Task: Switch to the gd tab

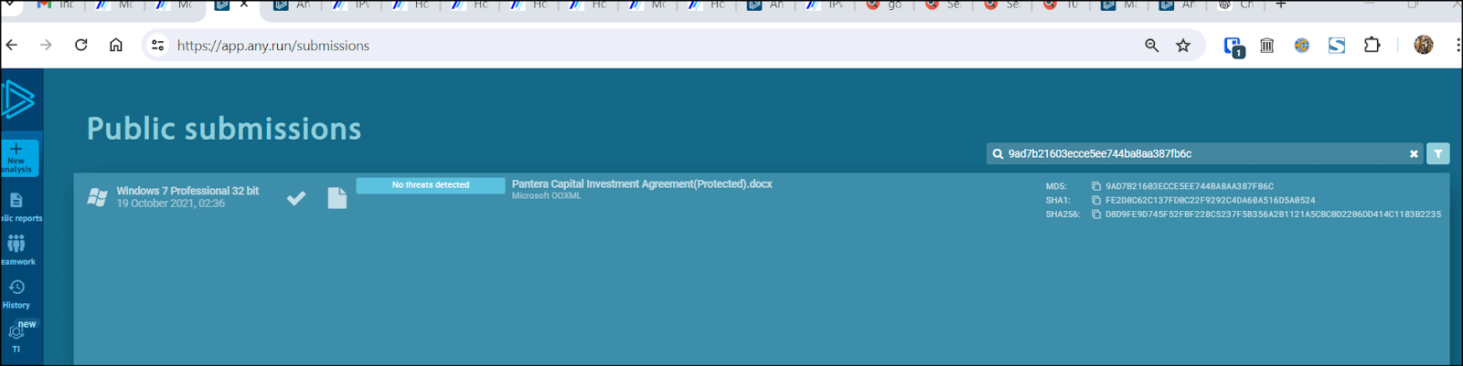Action: (885, 5)
